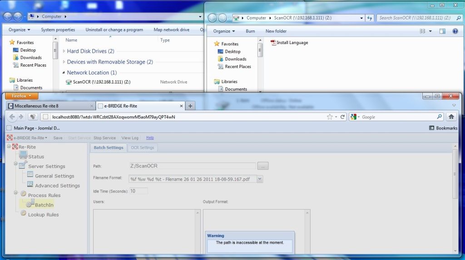Screen dimensions: 465x260
Task: Expand Hard Disk Drives group in Computer window
Action: [x=64, y=51]
